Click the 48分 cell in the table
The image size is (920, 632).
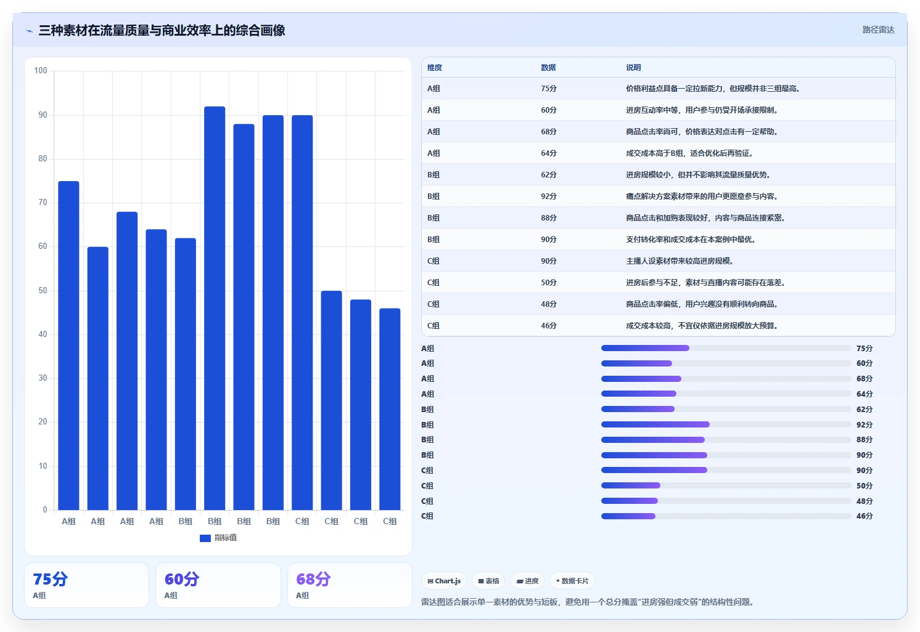549,304
